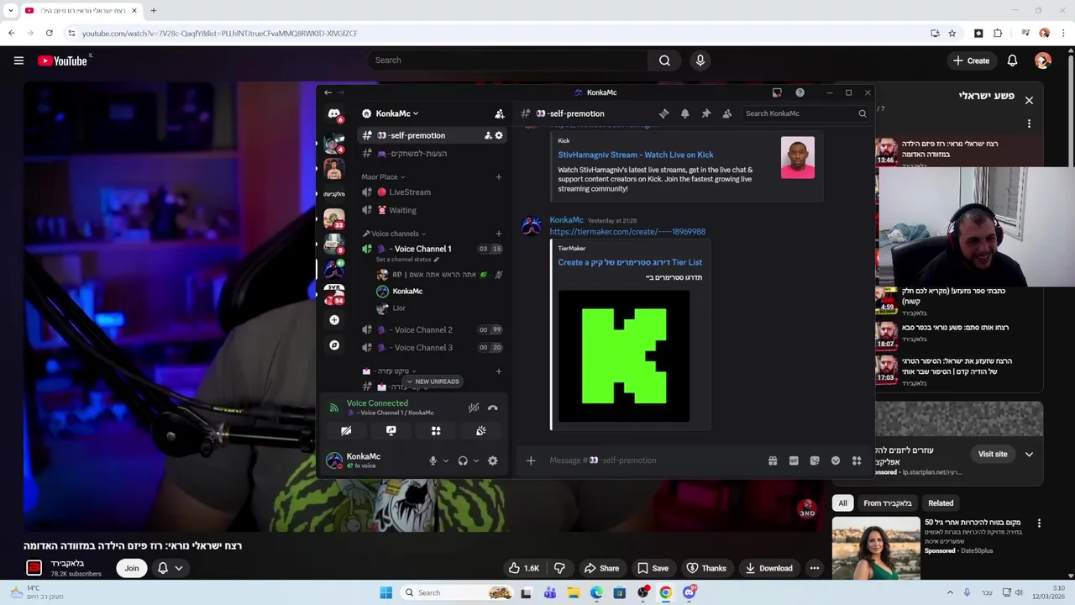Click YouTube voice search microphone

tap(700, 60)
